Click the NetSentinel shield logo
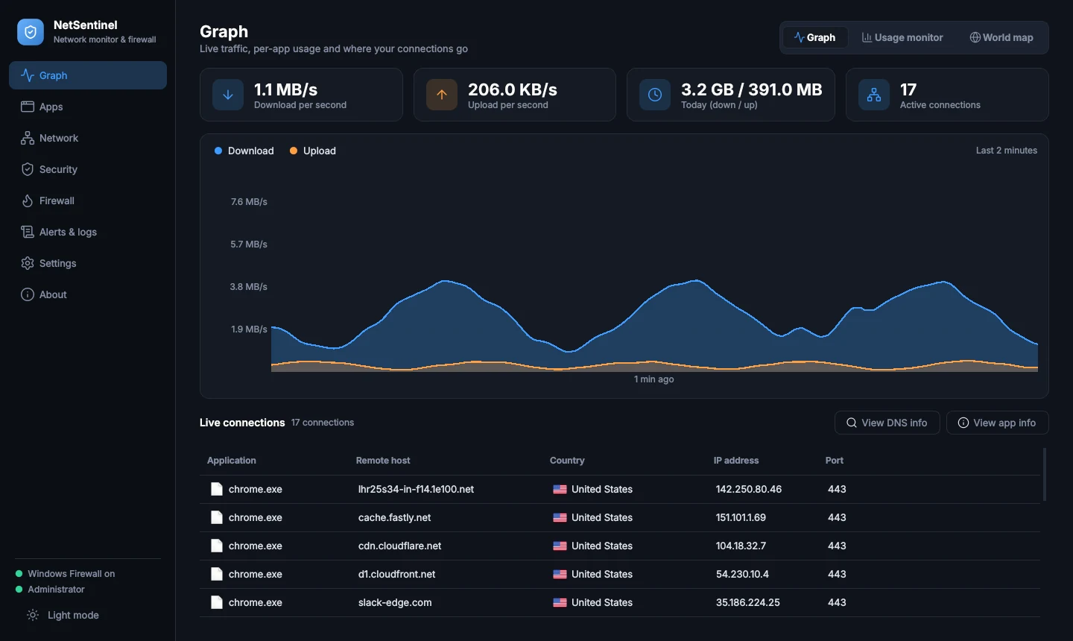The image size is (1073, 641). coord(31,32)
